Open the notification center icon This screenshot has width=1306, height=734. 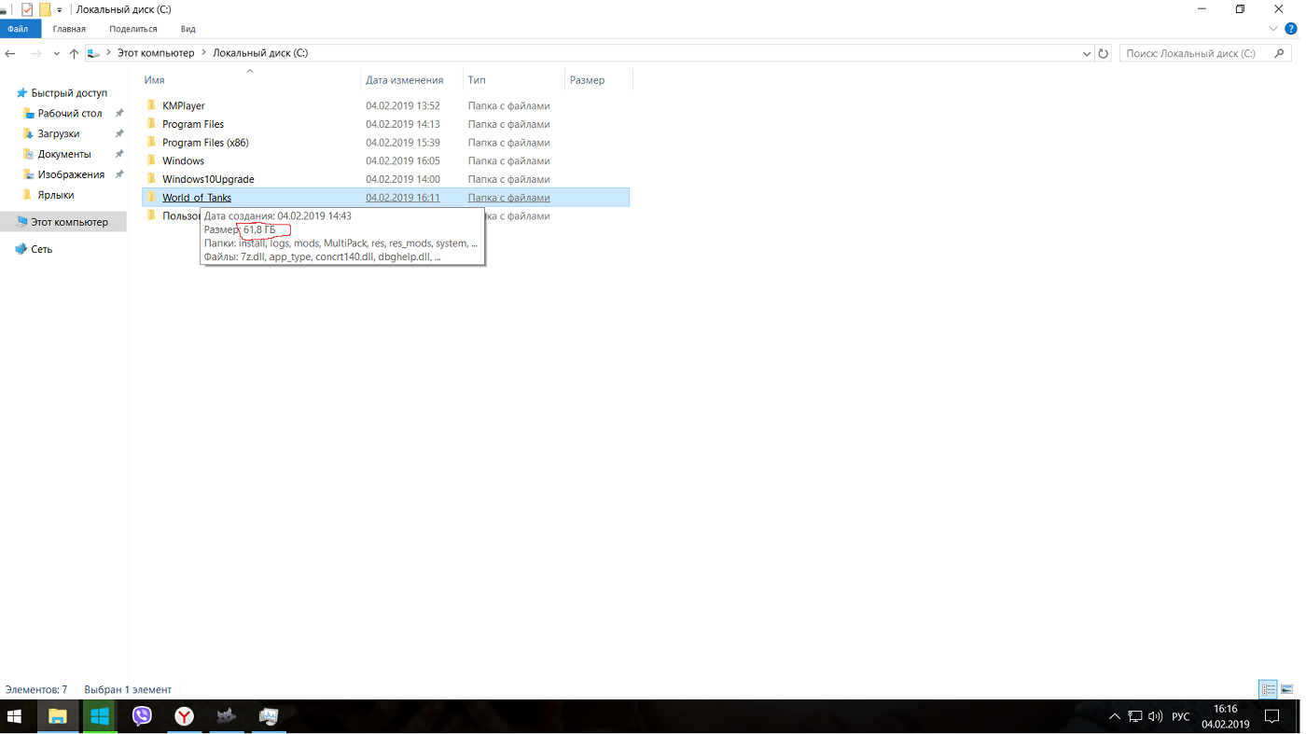pos(1271,716)
